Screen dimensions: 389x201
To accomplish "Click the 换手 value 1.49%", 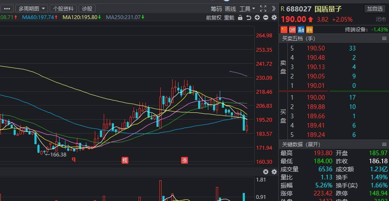I will tap(379, 177).
